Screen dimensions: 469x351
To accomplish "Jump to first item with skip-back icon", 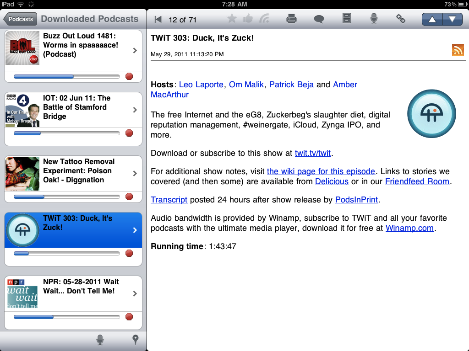I will pyautogui.click(x=158, y=20).
